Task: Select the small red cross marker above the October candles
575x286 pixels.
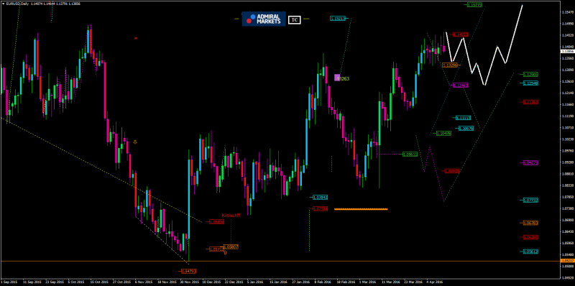Action: 136,38
